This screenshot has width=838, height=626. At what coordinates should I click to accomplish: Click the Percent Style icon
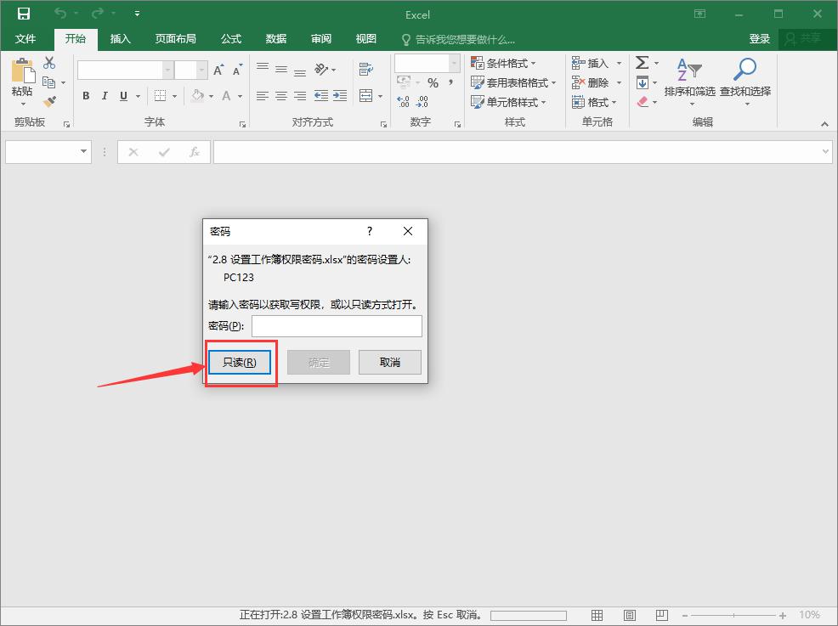(433, 82)
